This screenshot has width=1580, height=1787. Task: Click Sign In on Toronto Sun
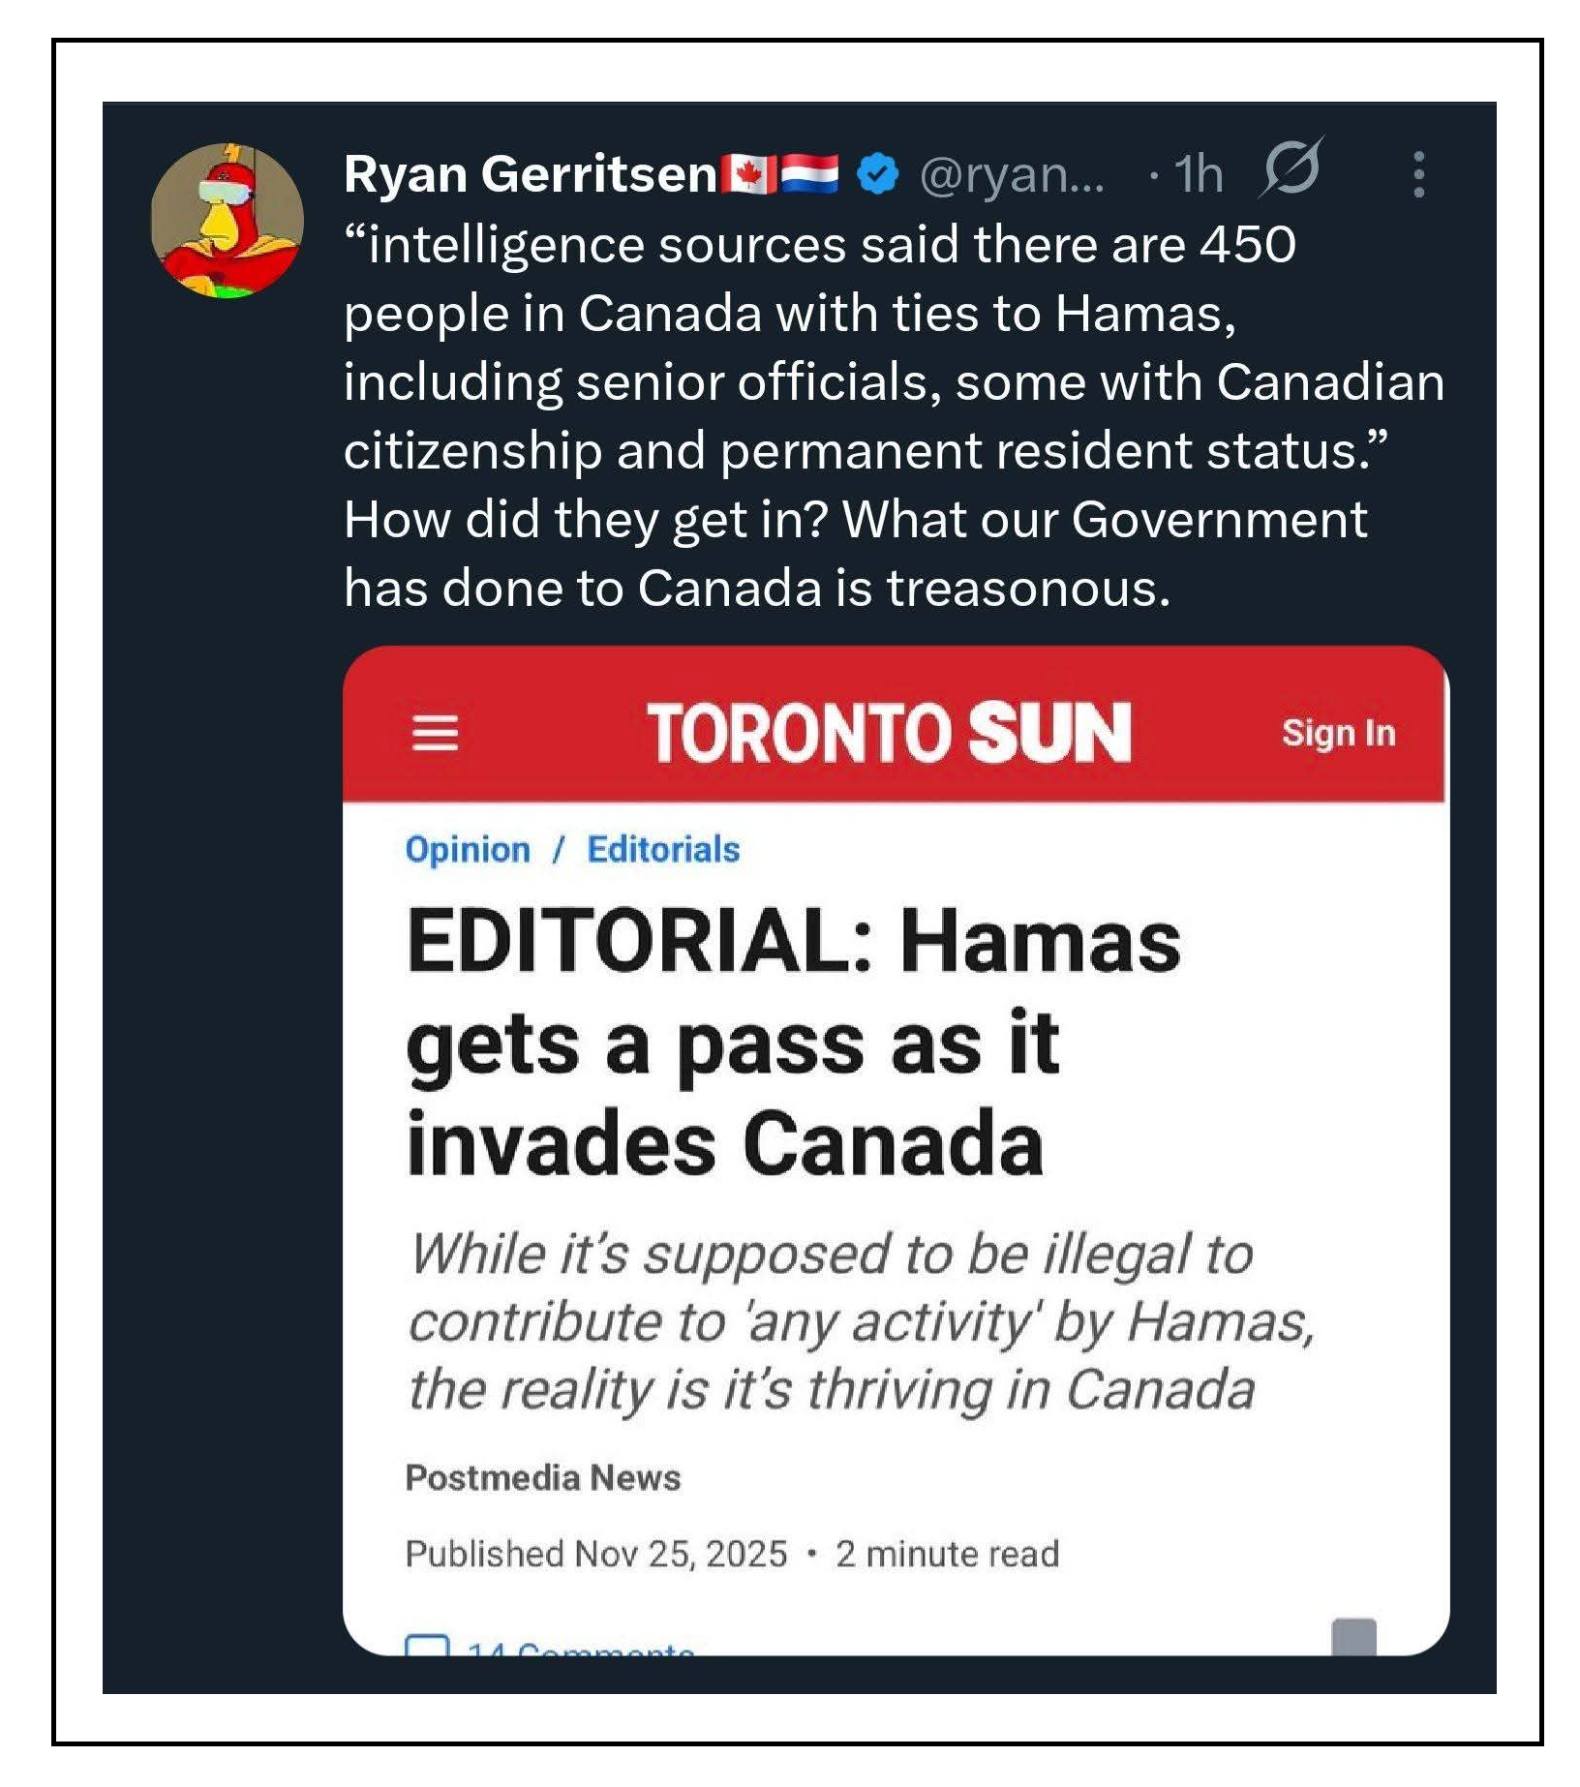pyautogui.click(x=1338, y=733)
